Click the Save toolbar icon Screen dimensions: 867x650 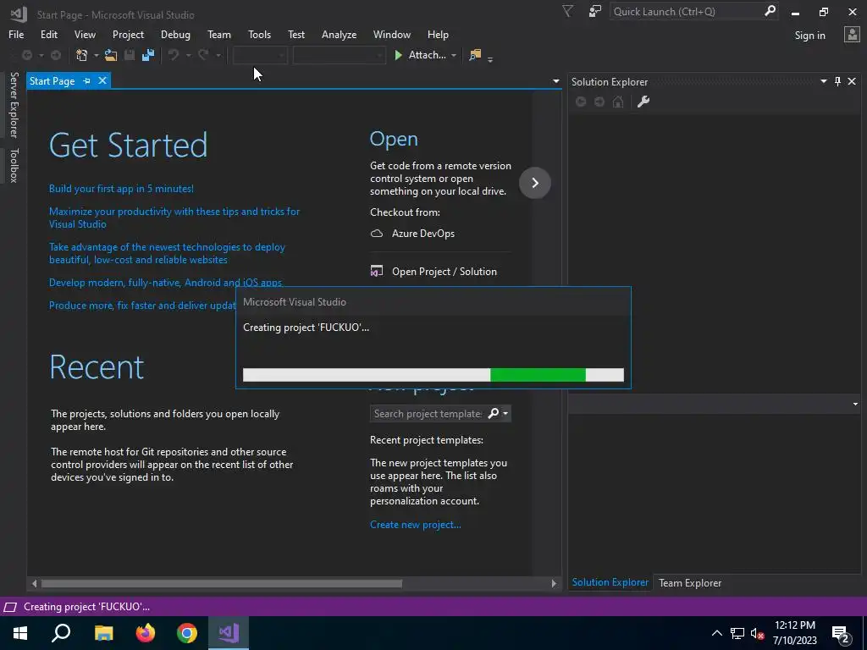point(130,55)
